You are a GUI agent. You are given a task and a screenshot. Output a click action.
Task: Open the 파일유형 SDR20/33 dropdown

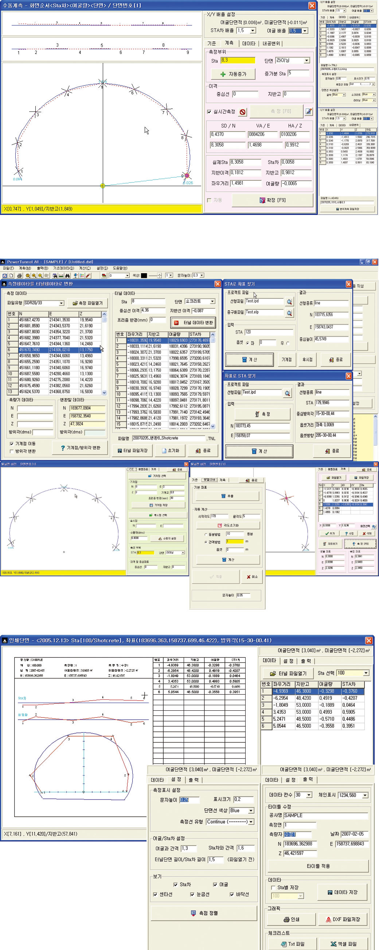tap(61, 303)
